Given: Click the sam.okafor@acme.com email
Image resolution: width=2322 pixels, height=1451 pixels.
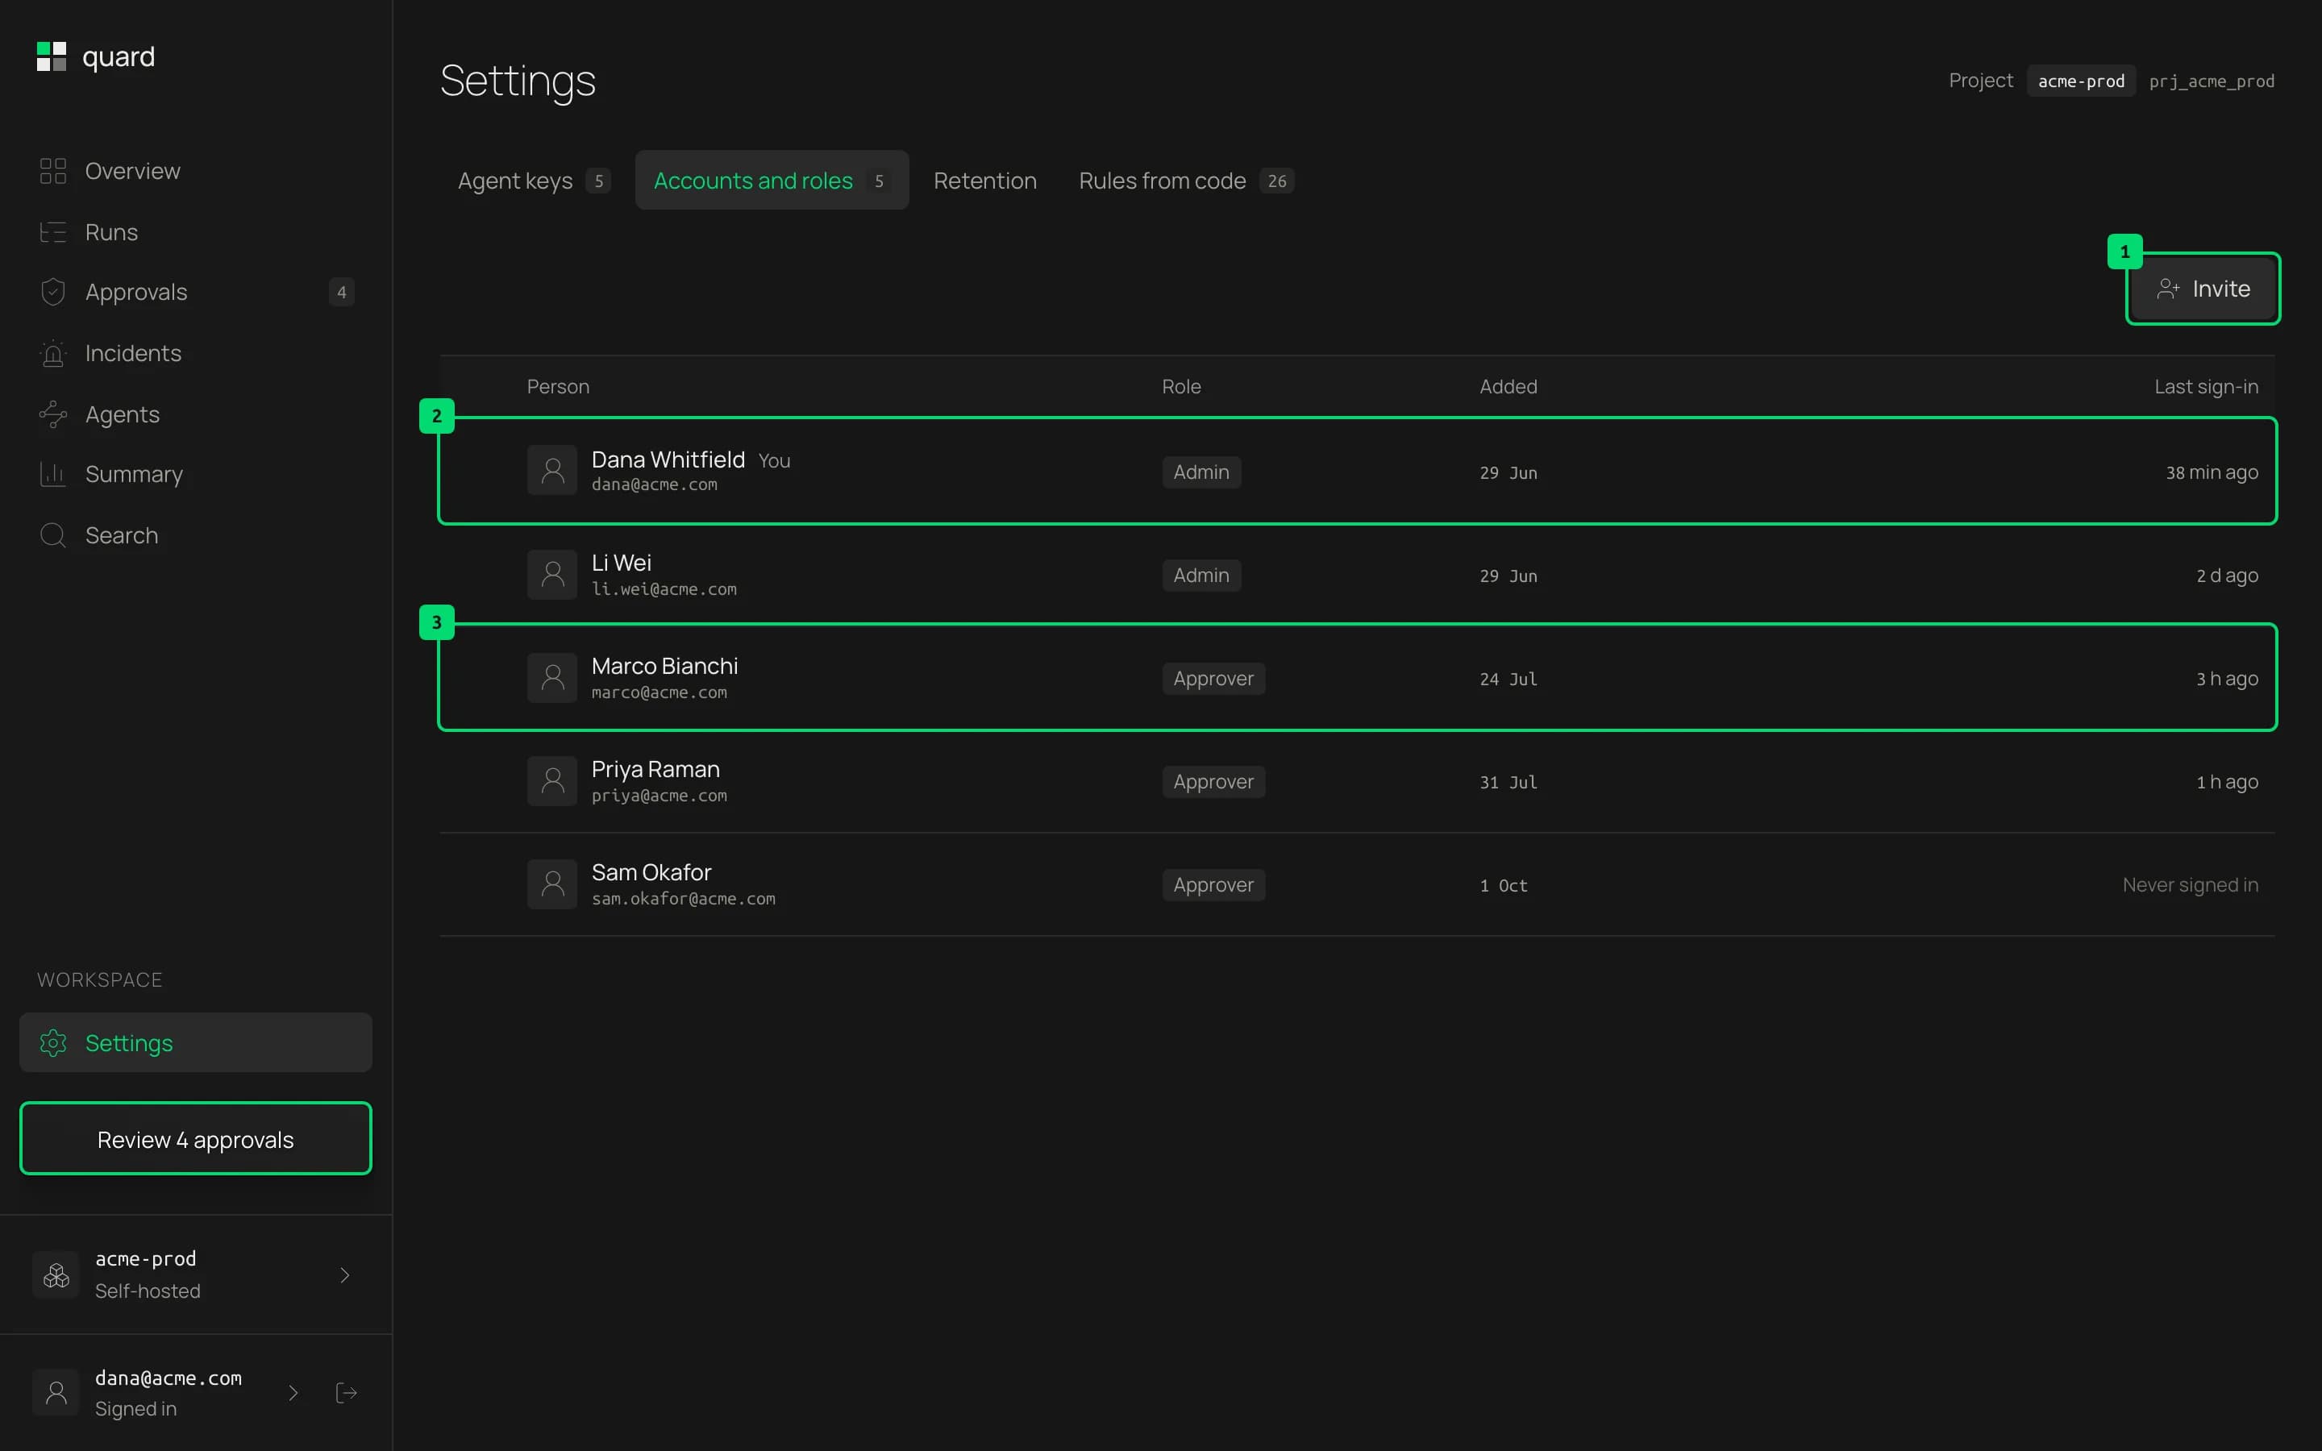Looking at the screenshot, I should click(x=683, y=899).
